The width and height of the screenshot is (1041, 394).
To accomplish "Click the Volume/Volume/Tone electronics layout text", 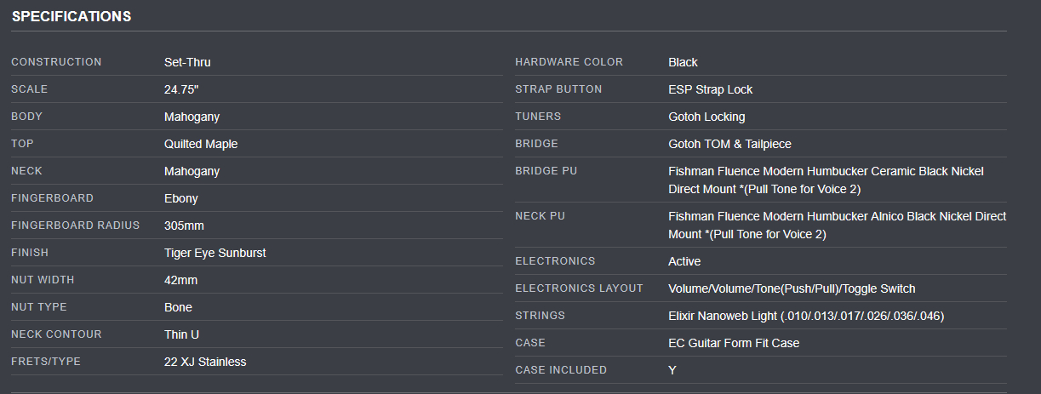I will click(x=792, y=288).
